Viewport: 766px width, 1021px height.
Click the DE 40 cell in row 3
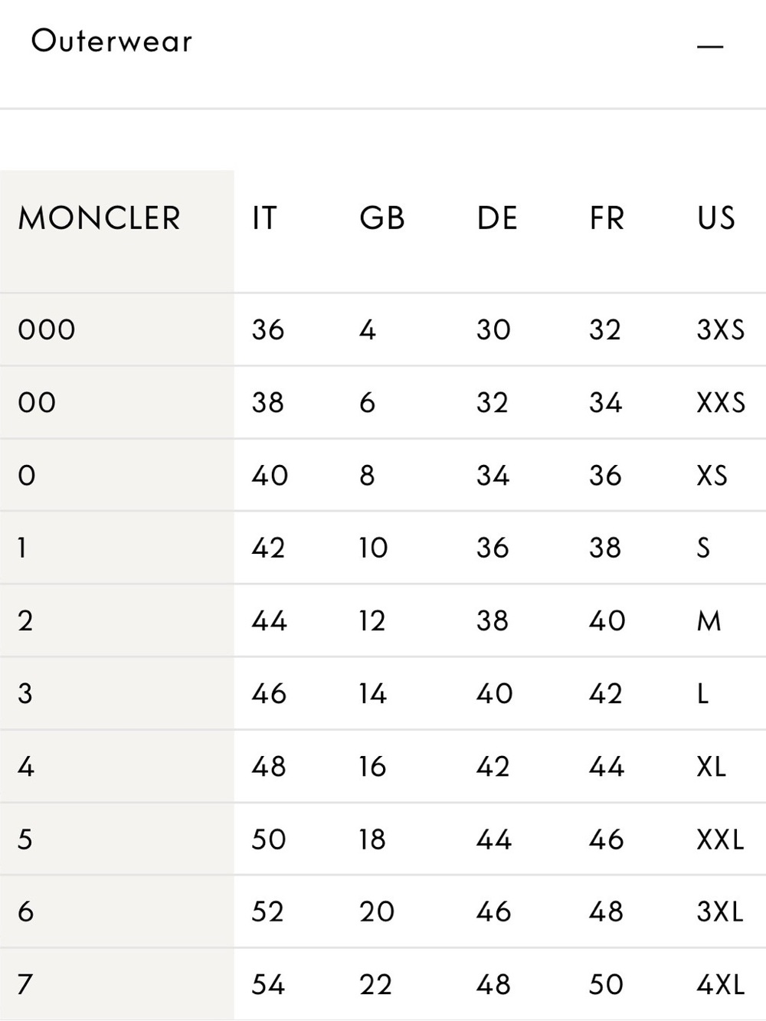tap(494, 694)
